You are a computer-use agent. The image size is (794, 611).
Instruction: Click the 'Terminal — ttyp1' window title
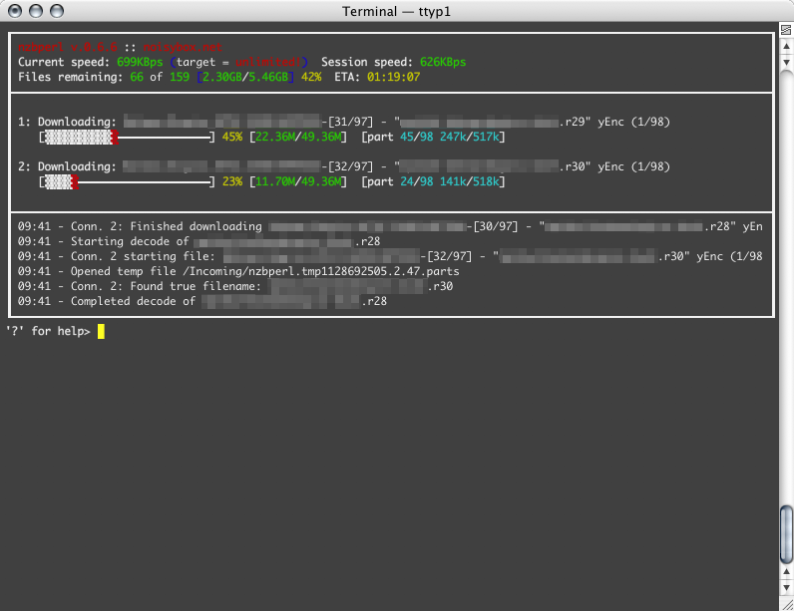(397, 11)
